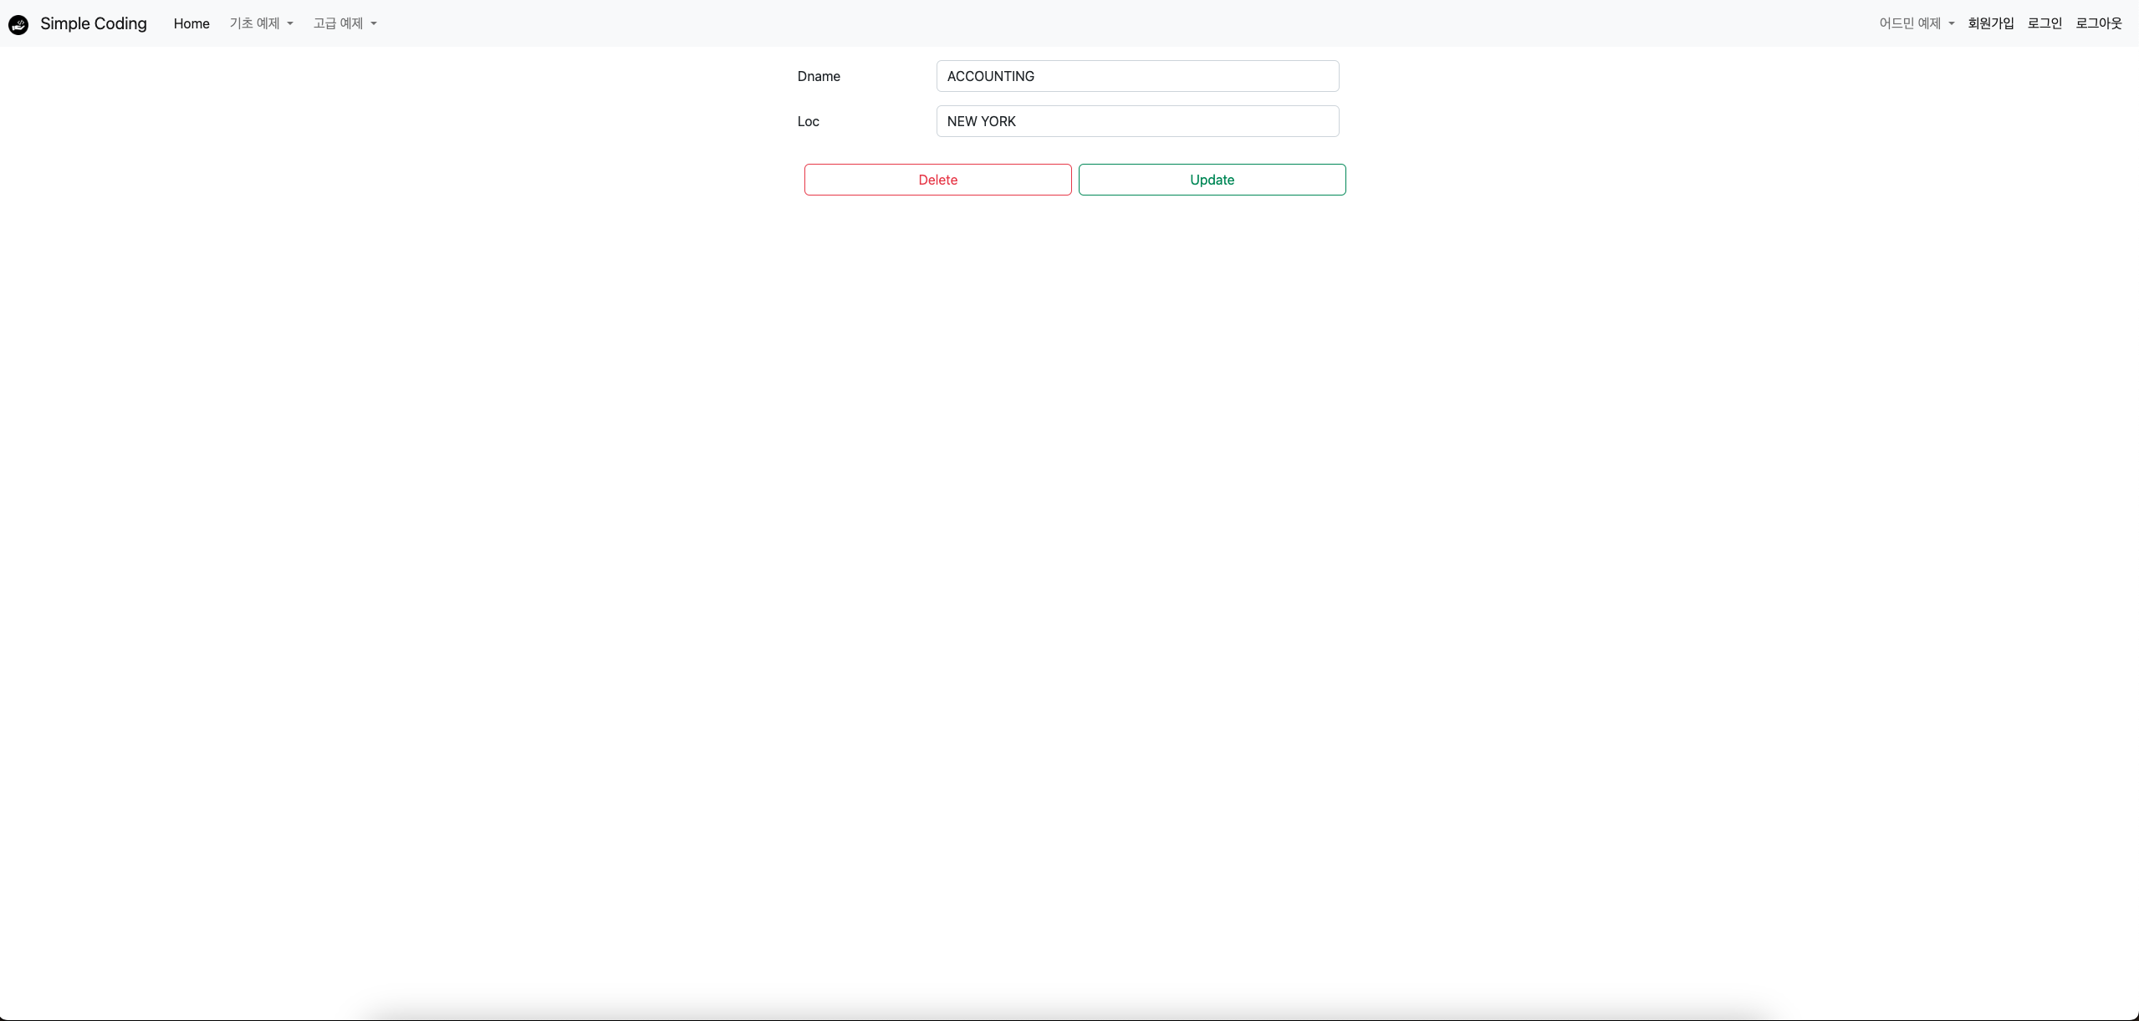This screenshot has height=1021, width=2139.
Task: Open the 회원가입 sign-up link
Action: pyautogui.click(x=1990, y=23)
